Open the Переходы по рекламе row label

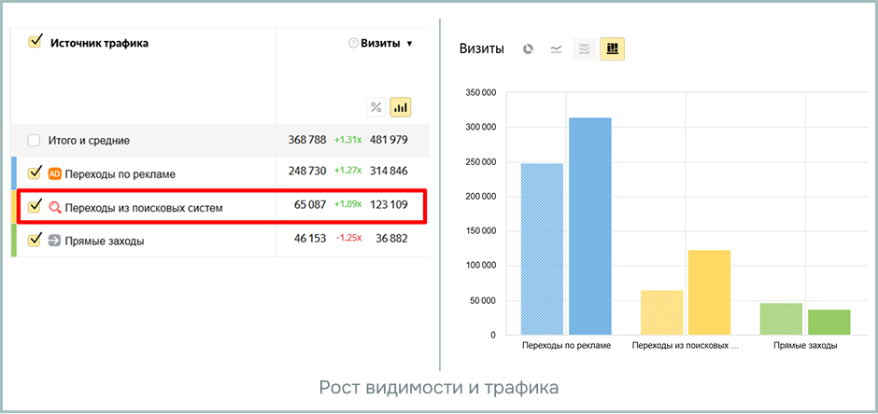click(x=120, y=173)
